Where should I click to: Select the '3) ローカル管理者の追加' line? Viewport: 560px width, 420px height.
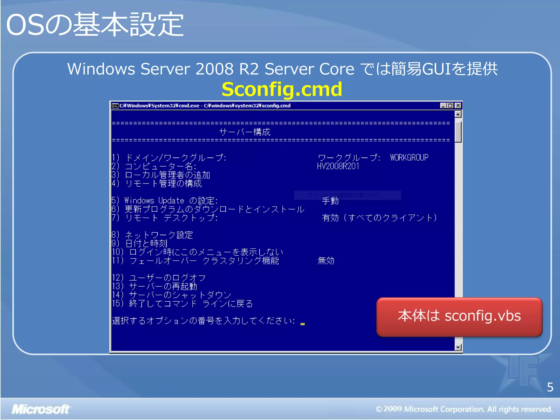click(161, 175)
